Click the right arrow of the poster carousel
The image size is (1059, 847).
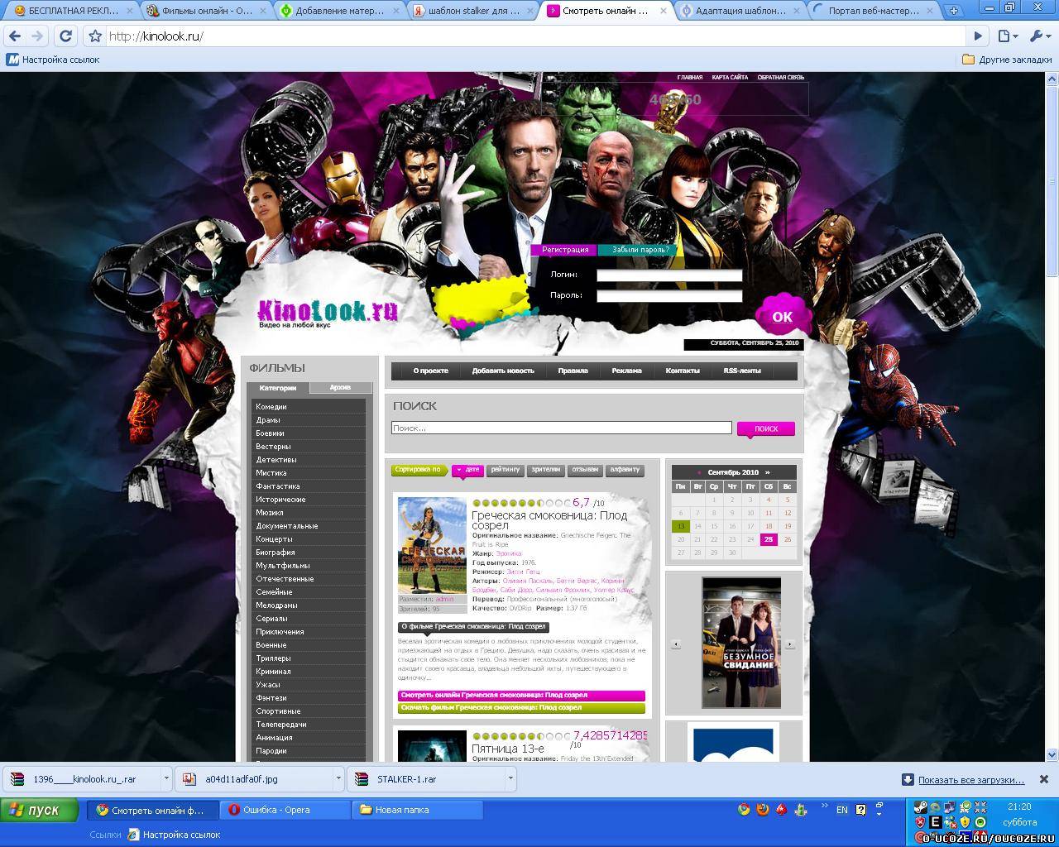[x=790, y=644]
